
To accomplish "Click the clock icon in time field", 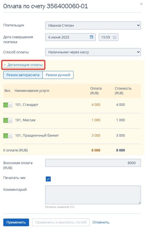I will click(x=115, y=37).
